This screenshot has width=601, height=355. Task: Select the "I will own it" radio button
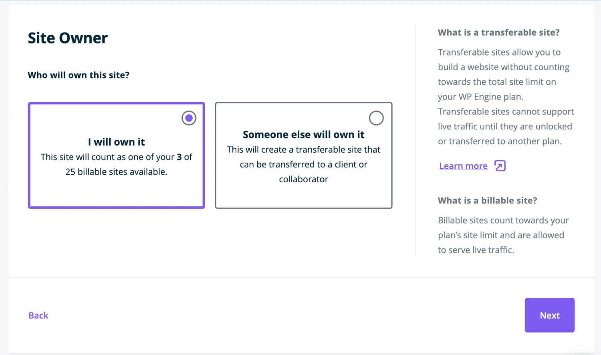[x=189, y=118]
